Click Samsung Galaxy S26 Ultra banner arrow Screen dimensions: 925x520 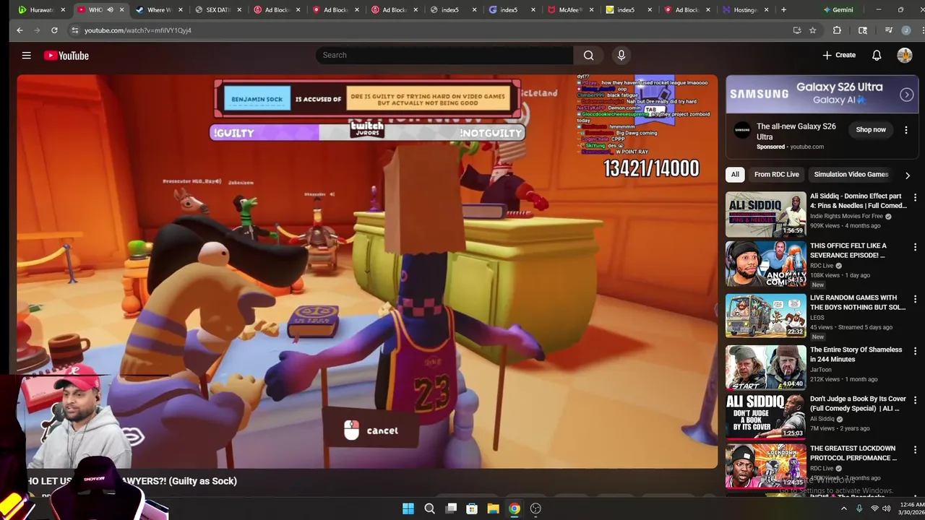(x=906, y=95)
